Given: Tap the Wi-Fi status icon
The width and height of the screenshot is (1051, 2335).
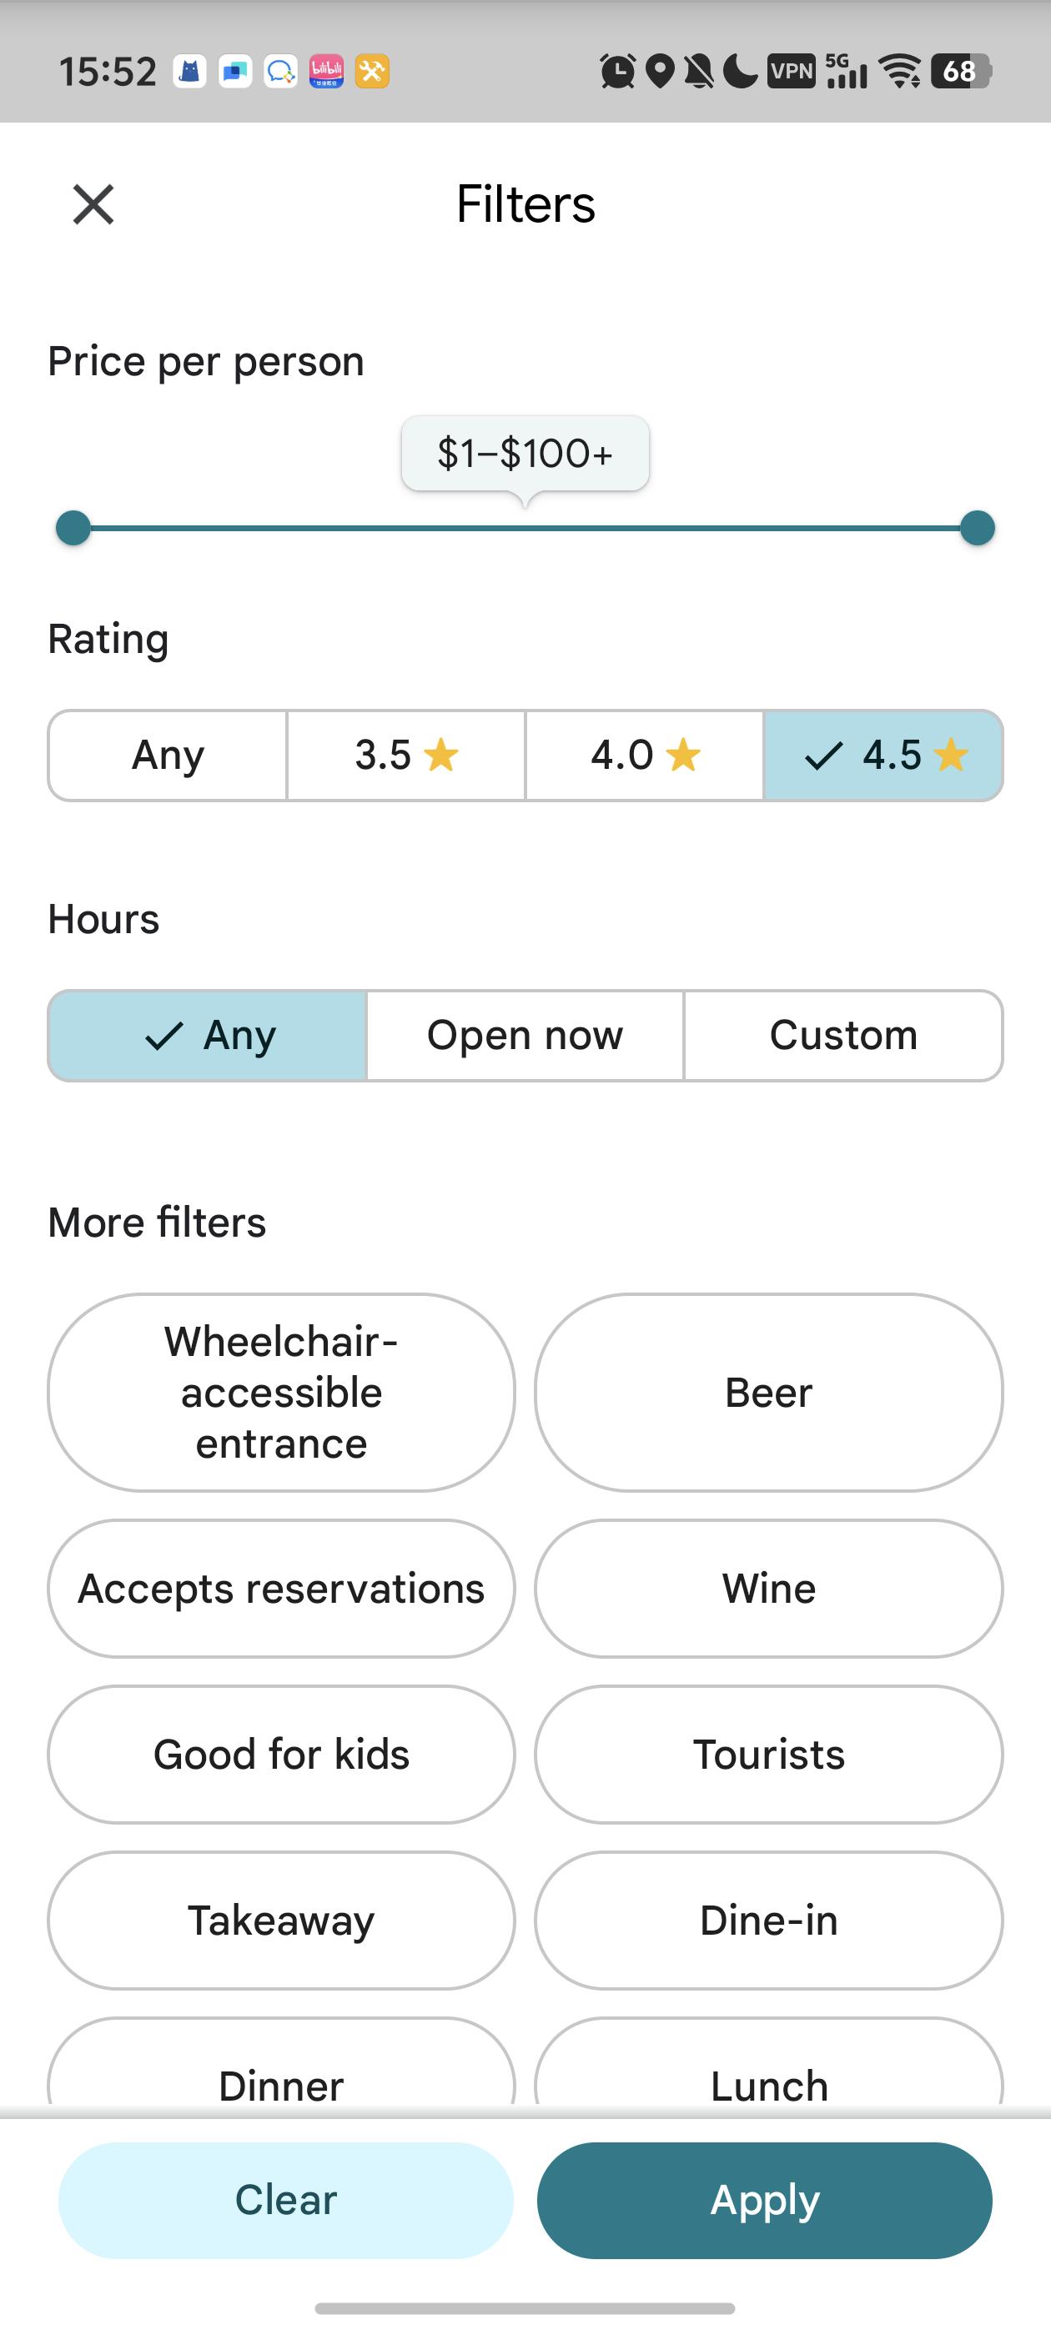Looking at the screenshot, I should 901,71.
